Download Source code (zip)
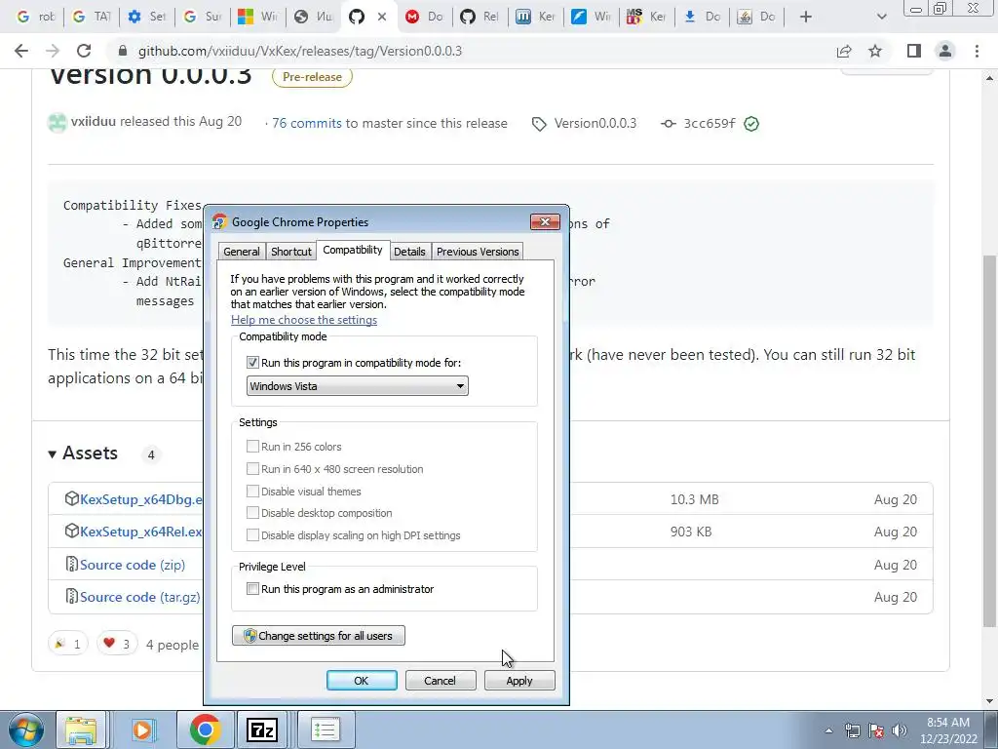 (133, 565)
